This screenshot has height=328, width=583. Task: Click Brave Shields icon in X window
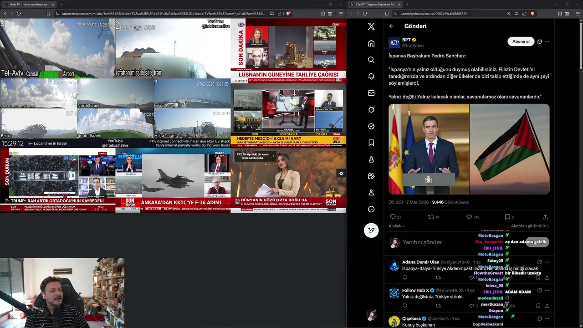click(x=533, y=14)
